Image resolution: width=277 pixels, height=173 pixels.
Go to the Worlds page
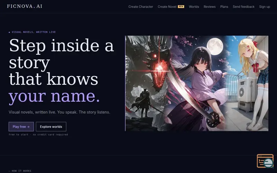pyautogui.click(x=194, y=7)
